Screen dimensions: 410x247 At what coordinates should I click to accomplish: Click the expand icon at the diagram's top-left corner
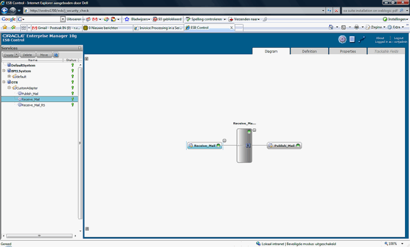point(86,59)
